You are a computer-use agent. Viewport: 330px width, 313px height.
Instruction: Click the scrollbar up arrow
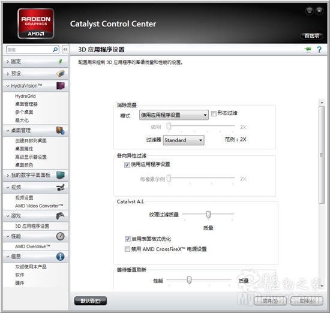[322, 103]
